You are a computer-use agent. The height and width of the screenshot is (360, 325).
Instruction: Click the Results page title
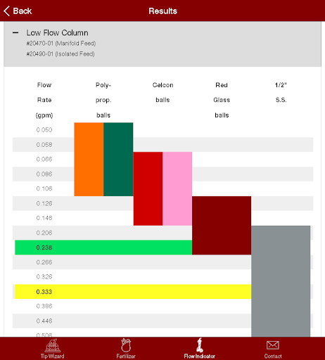tap(162, 11)
